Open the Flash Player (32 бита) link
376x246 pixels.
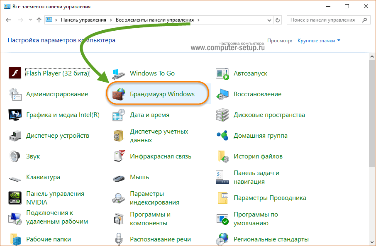(x=58, y=73)
